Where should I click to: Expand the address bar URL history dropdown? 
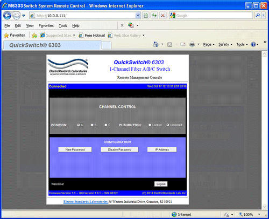pyautogui.click(x=138, y=16)
